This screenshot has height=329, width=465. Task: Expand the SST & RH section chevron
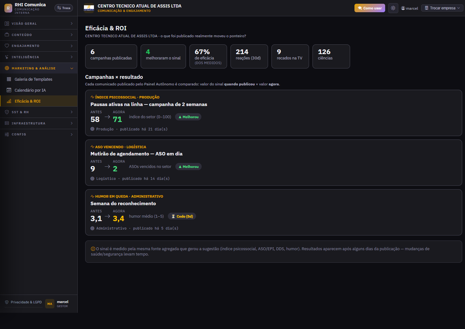tap(72, 112)
